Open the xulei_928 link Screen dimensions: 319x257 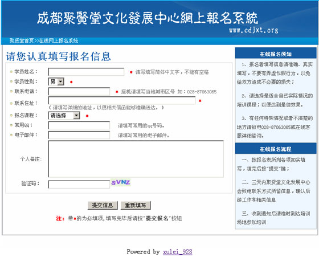tap(177, 252)
